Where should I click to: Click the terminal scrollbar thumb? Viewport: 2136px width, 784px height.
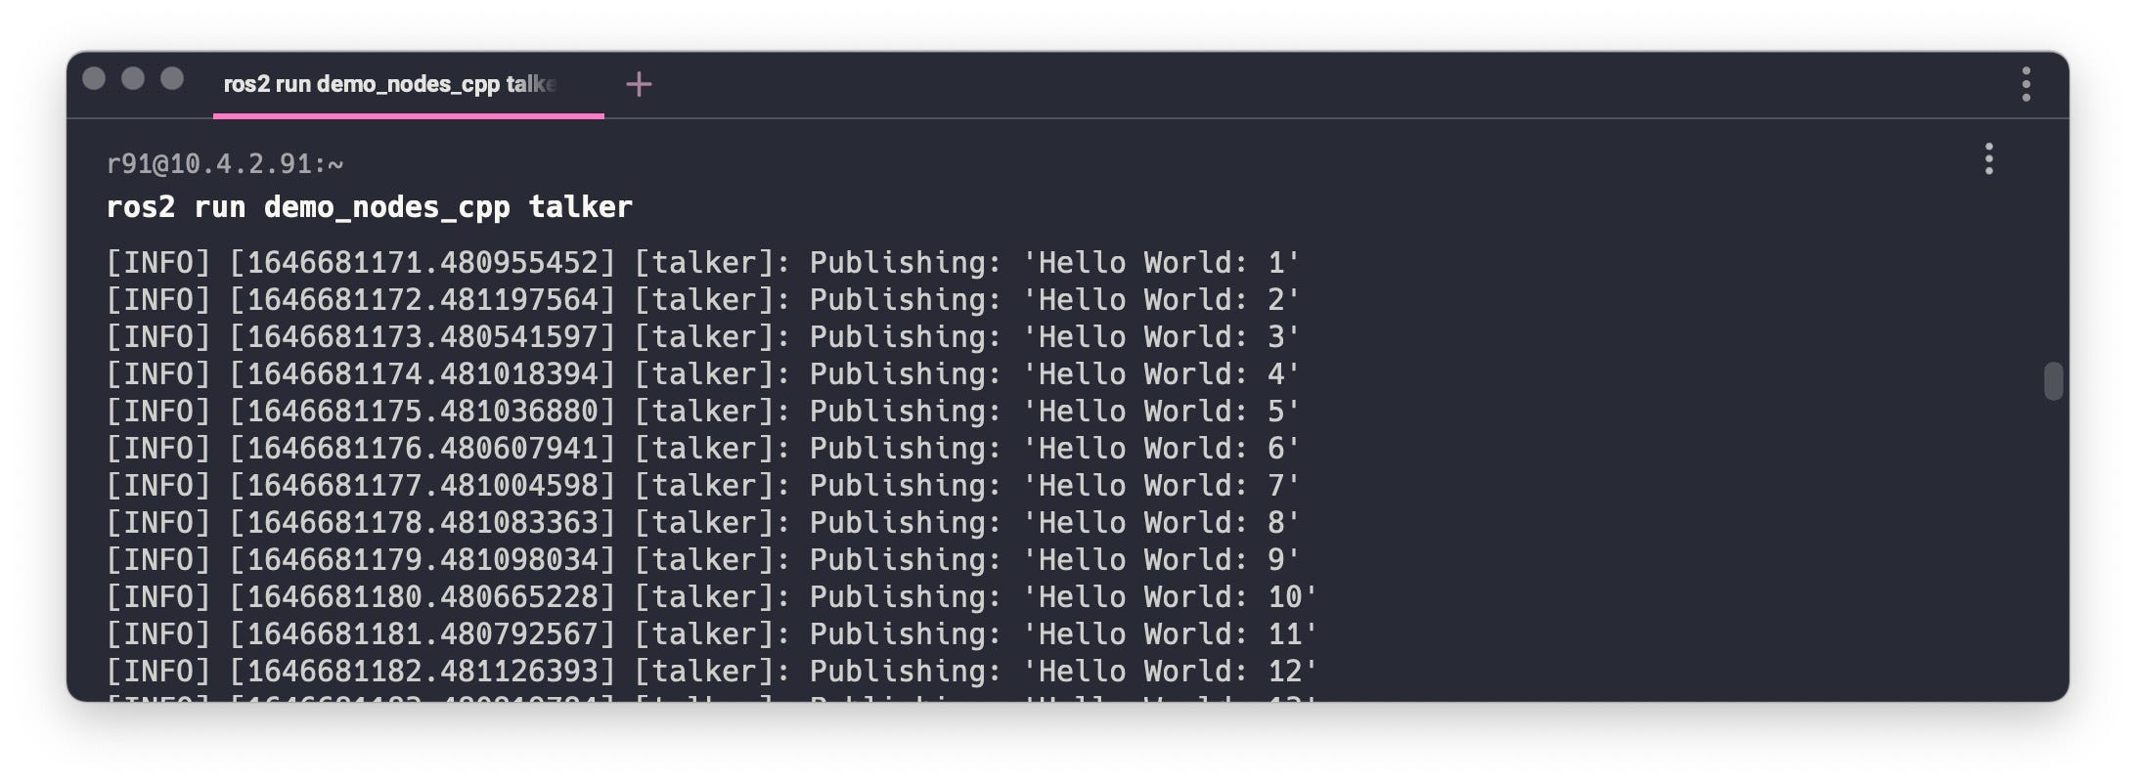[x=2053, y=381]
